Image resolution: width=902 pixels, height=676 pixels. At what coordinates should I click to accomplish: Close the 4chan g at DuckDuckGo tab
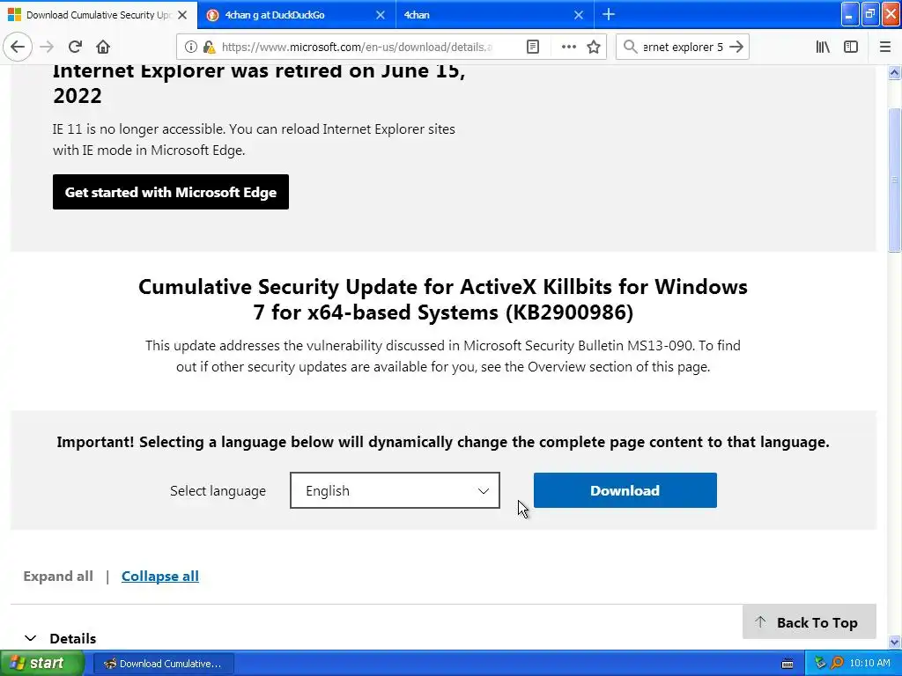[x=381, y=15]
